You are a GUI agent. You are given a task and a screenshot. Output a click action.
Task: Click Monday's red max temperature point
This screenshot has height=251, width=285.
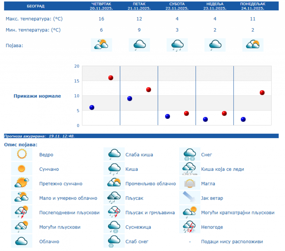pos(262,93)
